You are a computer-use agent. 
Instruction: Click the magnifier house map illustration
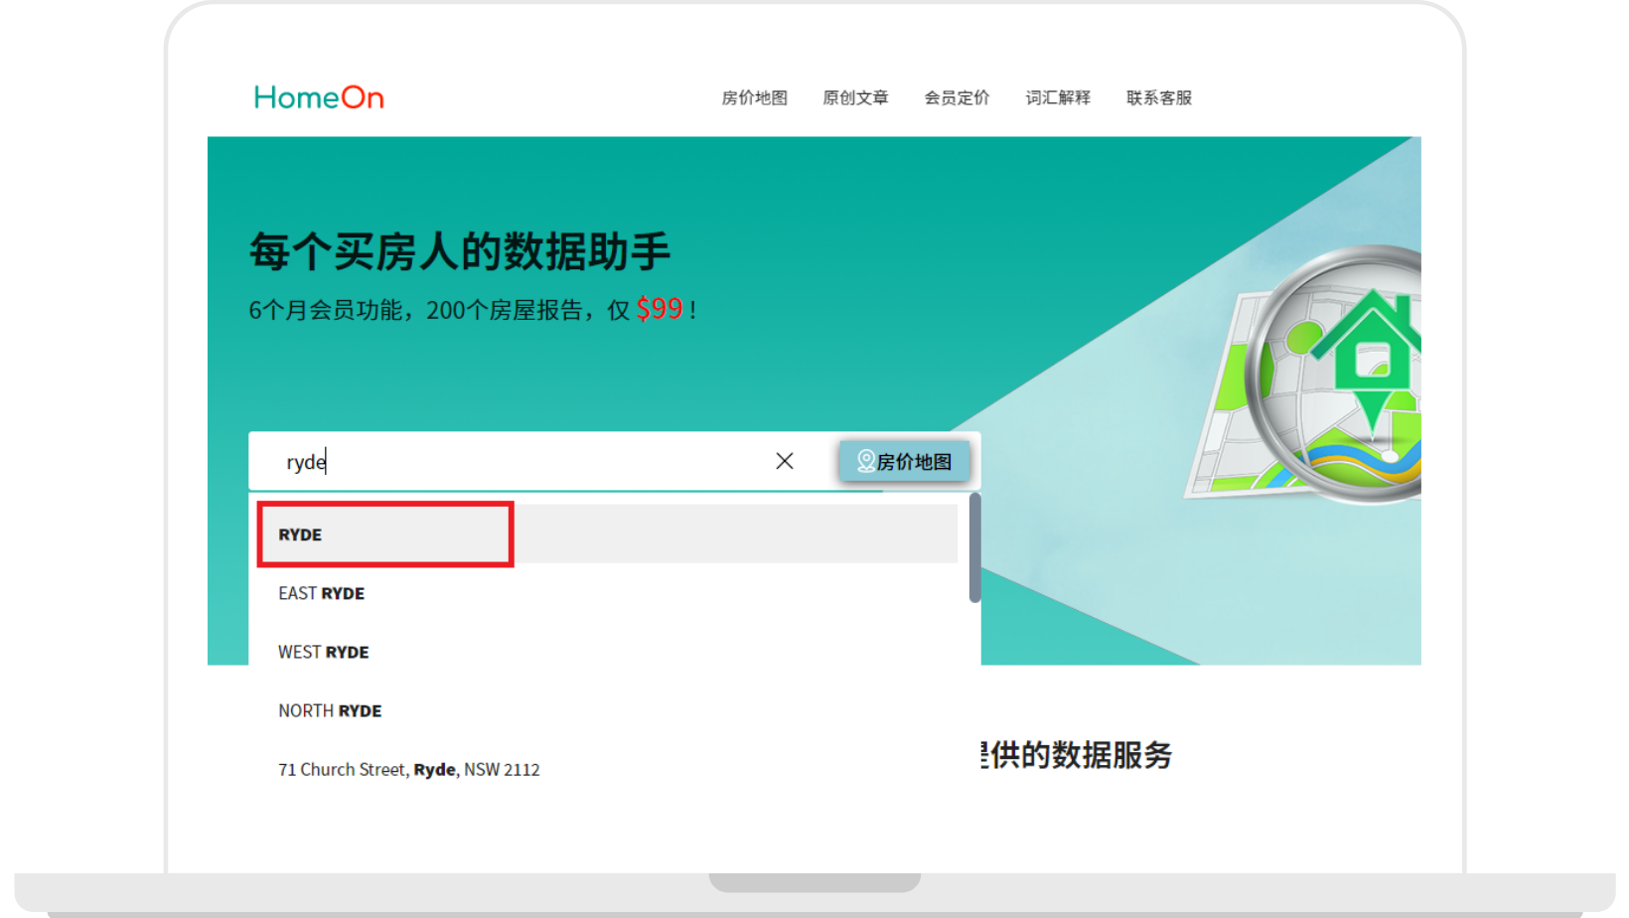tap(1303, 375)
